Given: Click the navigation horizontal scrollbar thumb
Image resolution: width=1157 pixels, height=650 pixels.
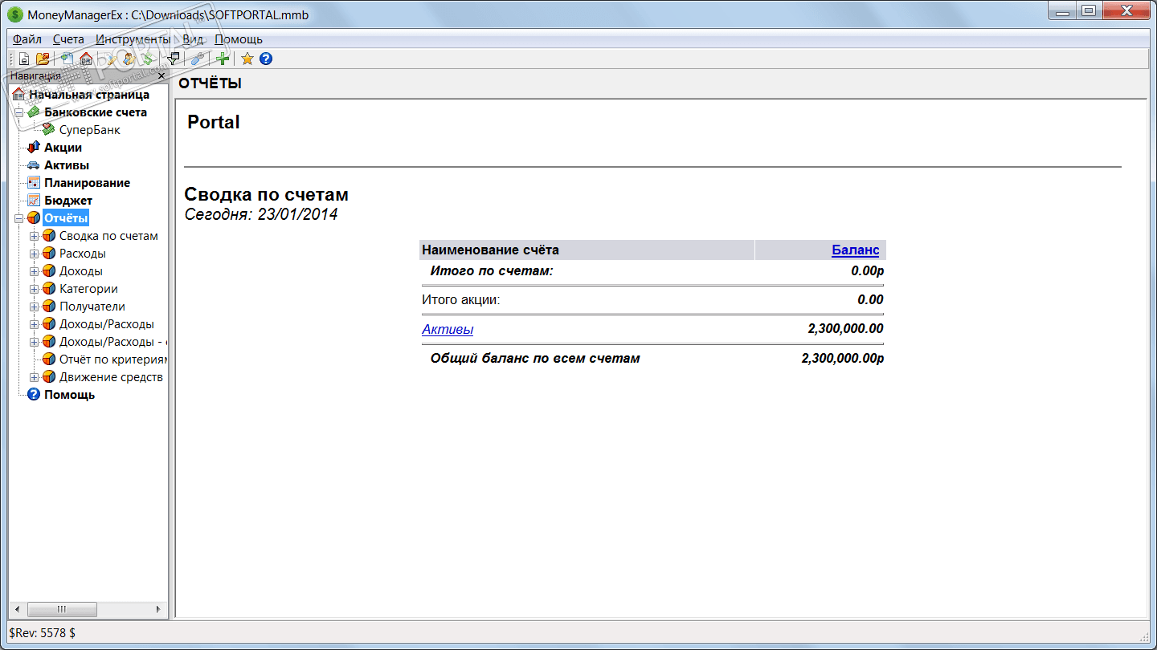Looking at the screenshot, I should tap(63, 610).
